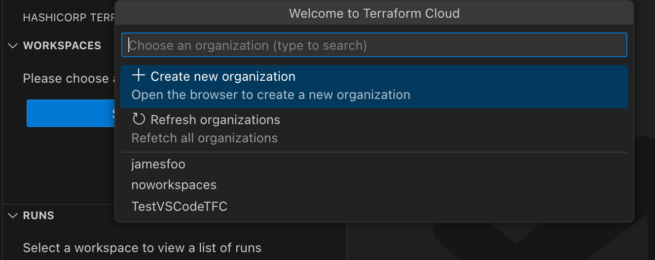Click the Welcome to Terraform Cloud title
This screenshot has width=655, height=260.
[x=374, y=13]
